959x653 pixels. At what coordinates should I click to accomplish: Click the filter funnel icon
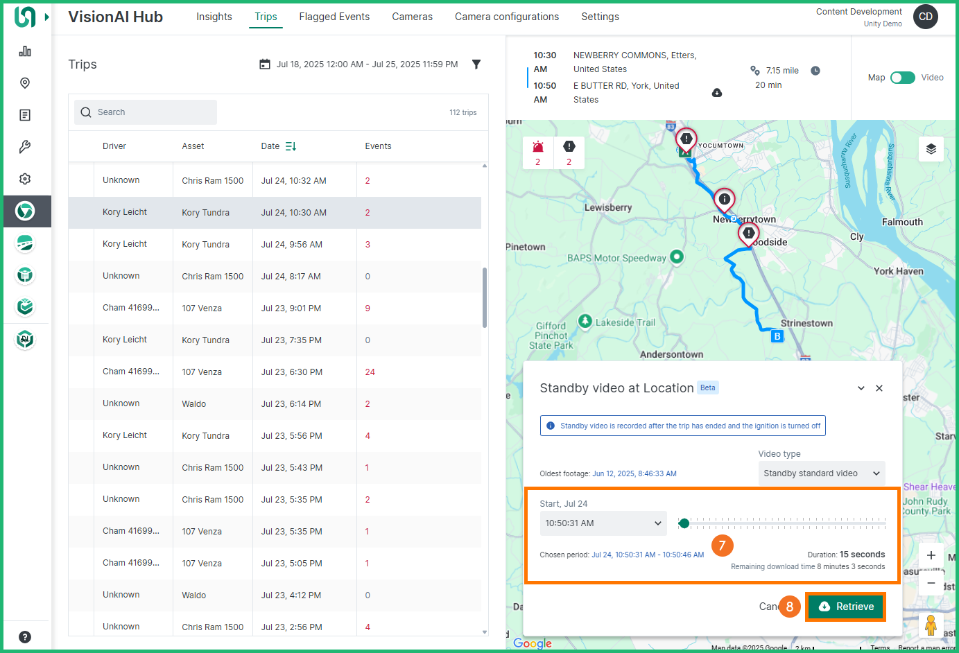[x=476, y=64]
